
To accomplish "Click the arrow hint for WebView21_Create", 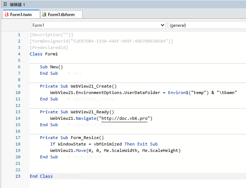I will click(x=69, y=99).
